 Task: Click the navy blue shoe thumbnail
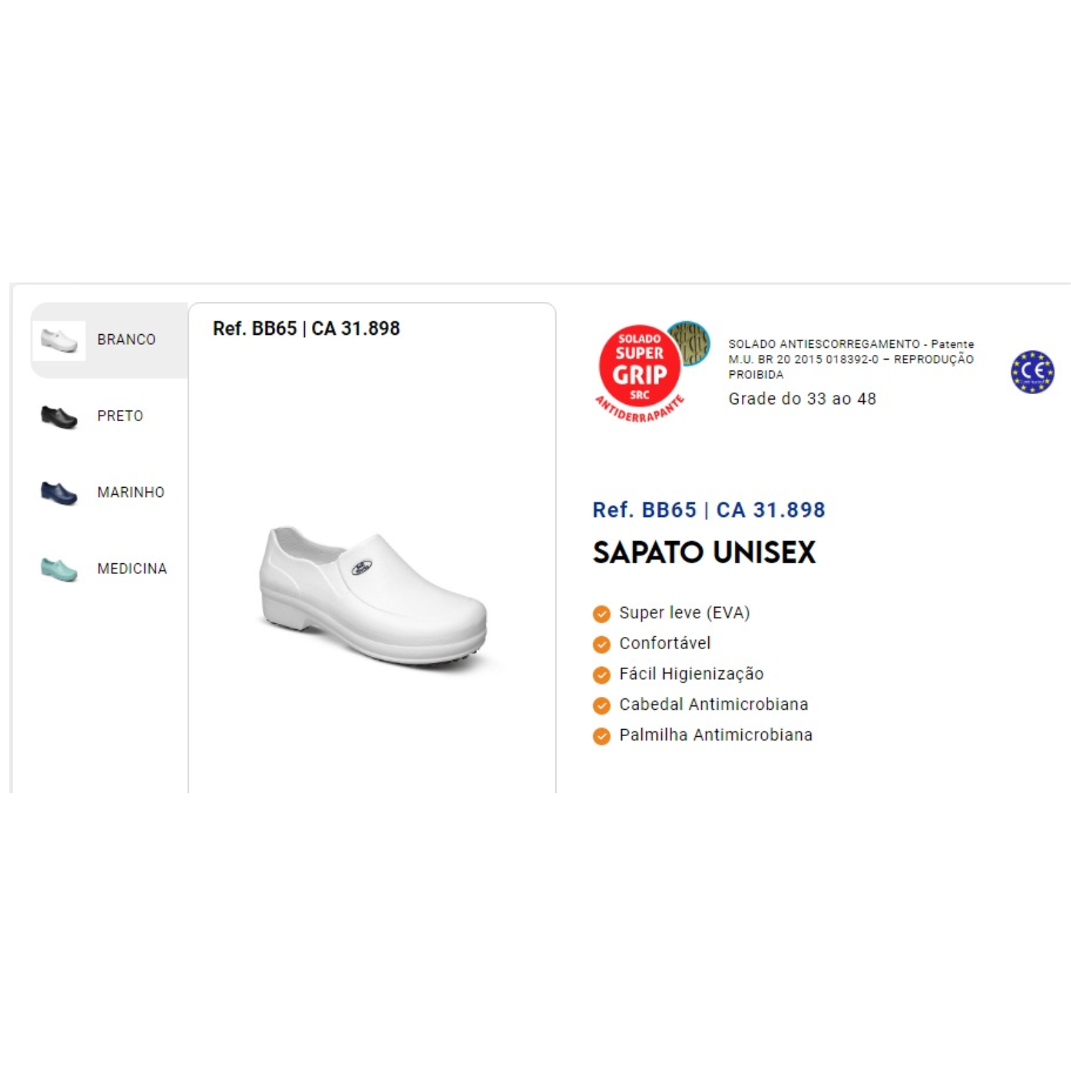point(59,493)
